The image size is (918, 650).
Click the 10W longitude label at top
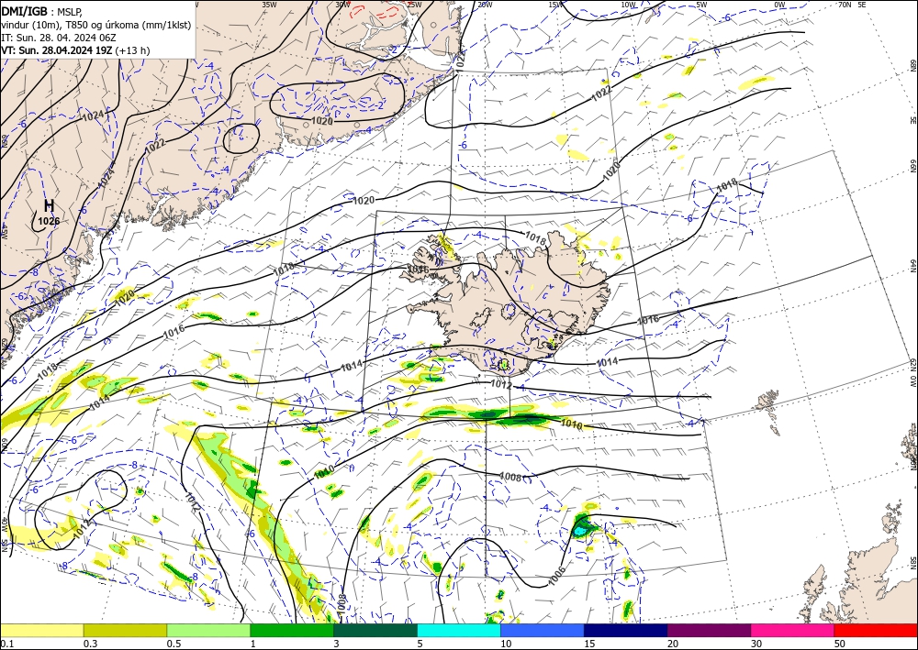[x=628, y=5]
